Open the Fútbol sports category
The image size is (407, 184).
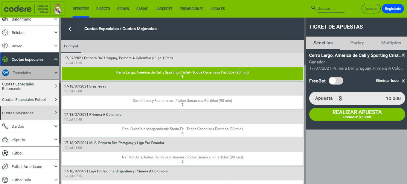pyautogui.click(x=29, y=153)
